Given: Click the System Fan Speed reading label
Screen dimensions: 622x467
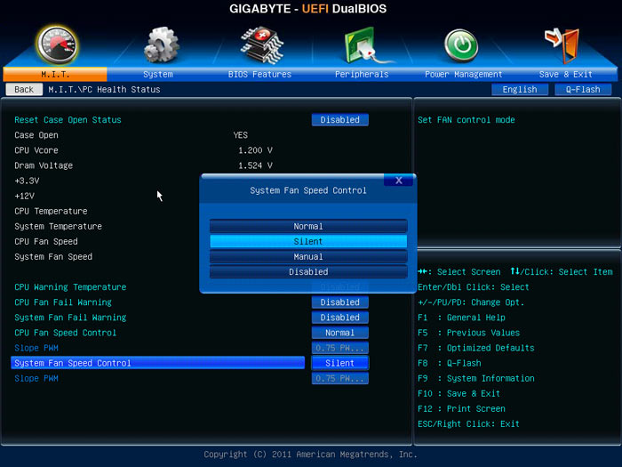Looking at the screenshot, I should 53,256.
